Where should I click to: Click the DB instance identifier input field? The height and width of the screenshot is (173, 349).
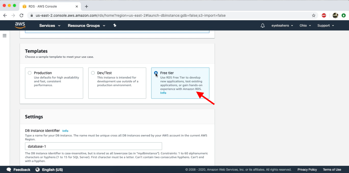93,146
